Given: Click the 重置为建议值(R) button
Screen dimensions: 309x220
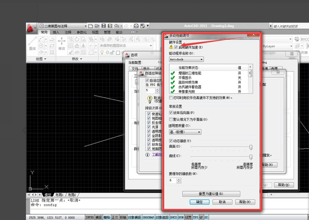Looking at the screenshot, I should pos(211,194).
